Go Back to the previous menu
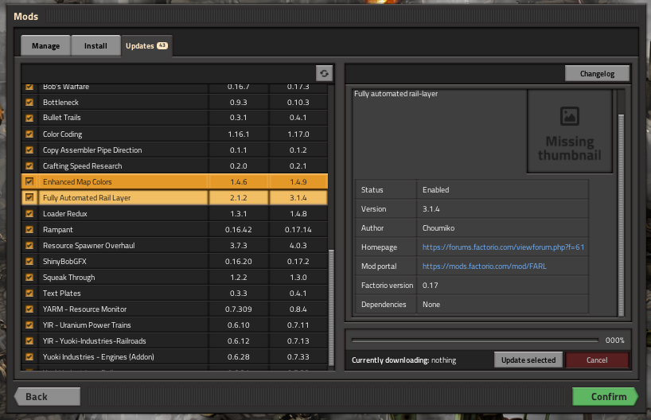This screenshot has height=420, width=651. [x=47, y=396]
